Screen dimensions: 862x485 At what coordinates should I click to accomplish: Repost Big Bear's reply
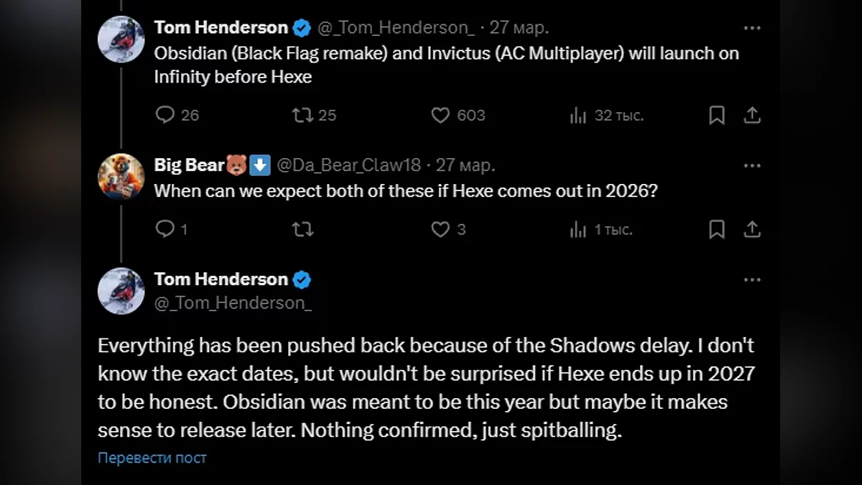(x=302, y=229)
